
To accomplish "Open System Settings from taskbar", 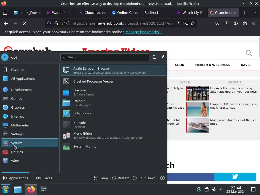I will coord(44,189).
